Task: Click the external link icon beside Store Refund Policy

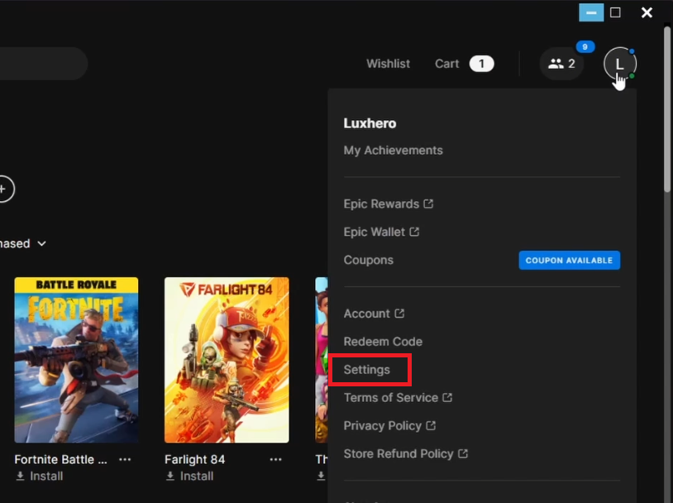Action: [x=463, y=453]
